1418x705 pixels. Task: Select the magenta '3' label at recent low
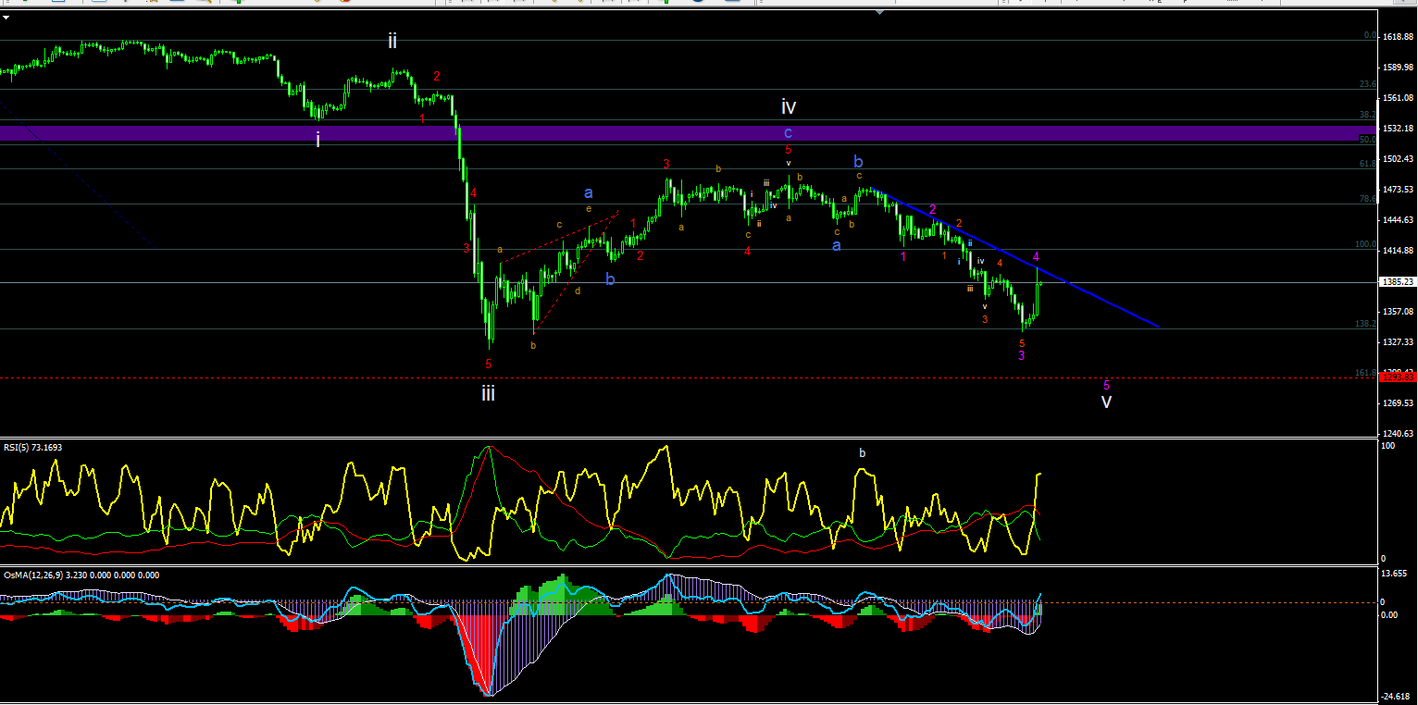(1021, 355)
